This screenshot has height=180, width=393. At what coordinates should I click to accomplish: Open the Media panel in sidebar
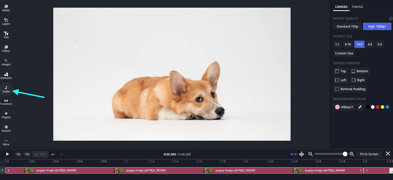pyautogui.click(x=6, y=8)
